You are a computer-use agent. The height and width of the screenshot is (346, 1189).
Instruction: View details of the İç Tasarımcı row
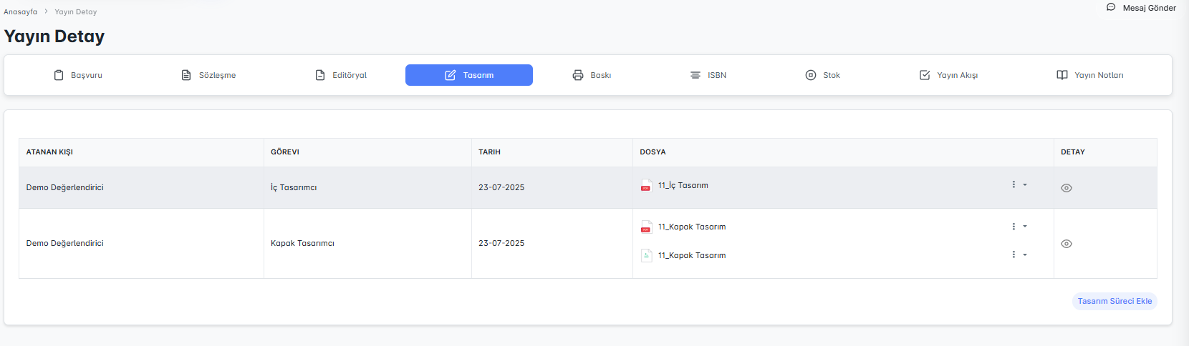tap(1067, 188)
